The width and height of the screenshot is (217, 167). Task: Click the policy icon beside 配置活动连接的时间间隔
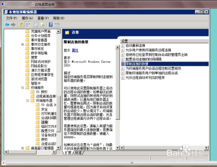(123, 59)
